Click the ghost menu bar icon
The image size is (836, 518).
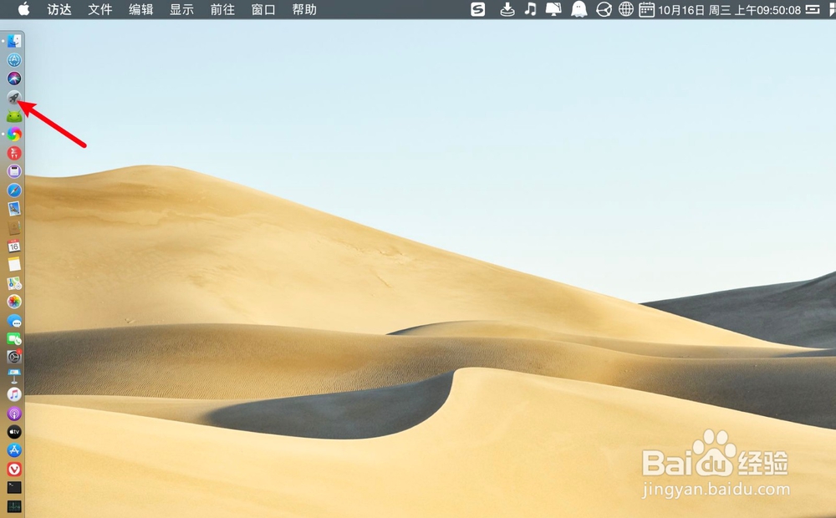point(579,9)
